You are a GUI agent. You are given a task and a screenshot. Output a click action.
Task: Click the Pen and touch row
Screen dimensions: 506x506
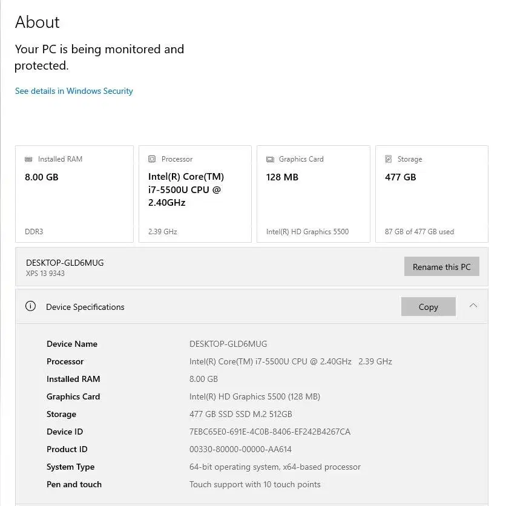(x=74, y=484)
